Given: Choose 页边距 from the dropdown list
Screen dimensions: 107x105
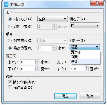Looking at the screenshot, I should (x=85, y=52).
